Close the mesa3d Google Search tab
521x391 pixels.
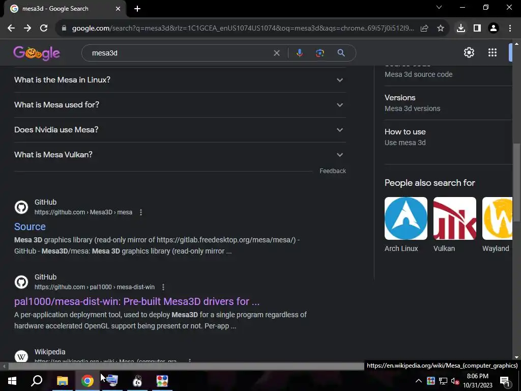click(118, 9)
